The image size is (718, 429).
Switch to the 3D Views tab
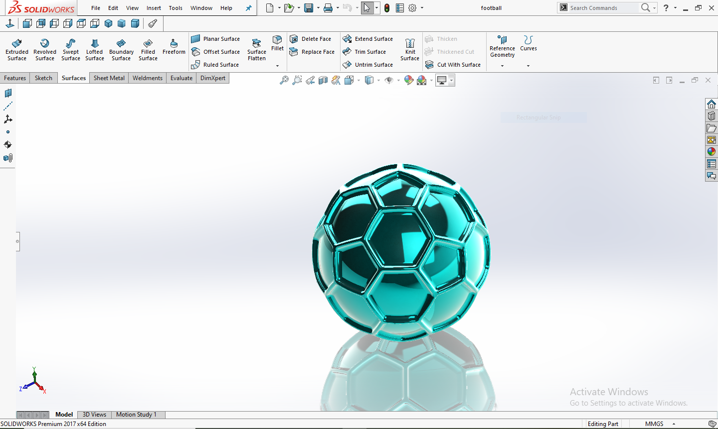tap(94, 415)
